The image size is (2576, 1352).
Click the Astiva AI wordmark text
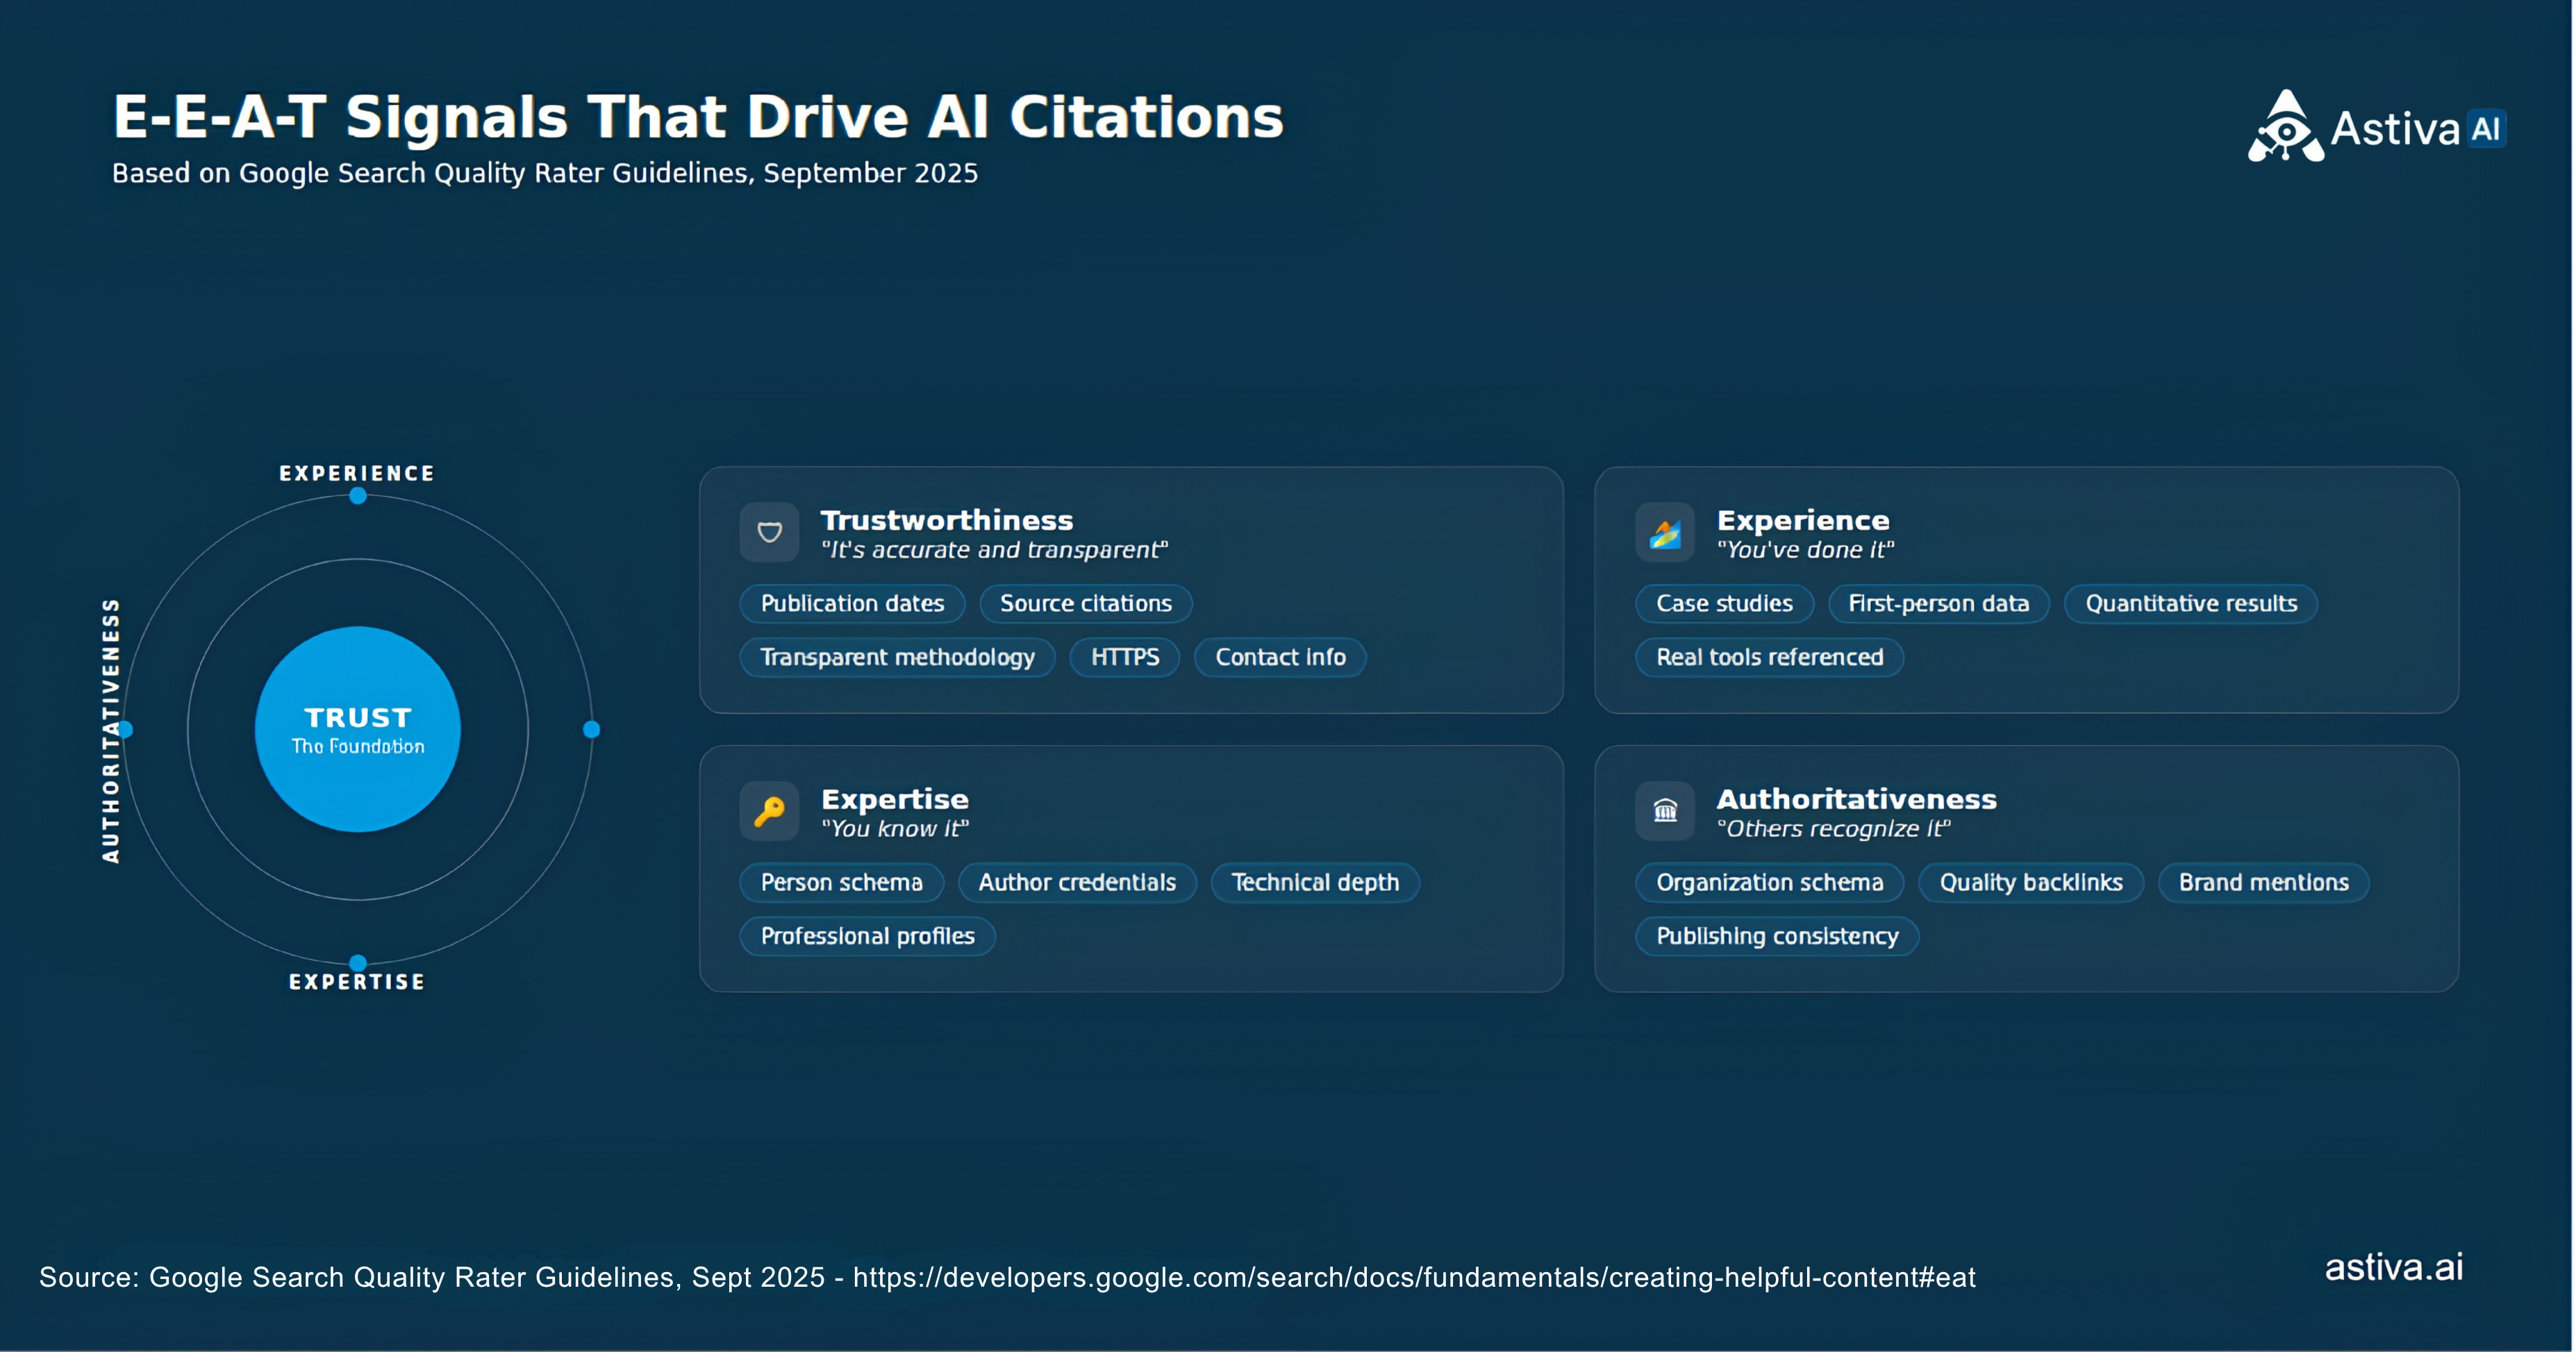(x=2418, y=129)
